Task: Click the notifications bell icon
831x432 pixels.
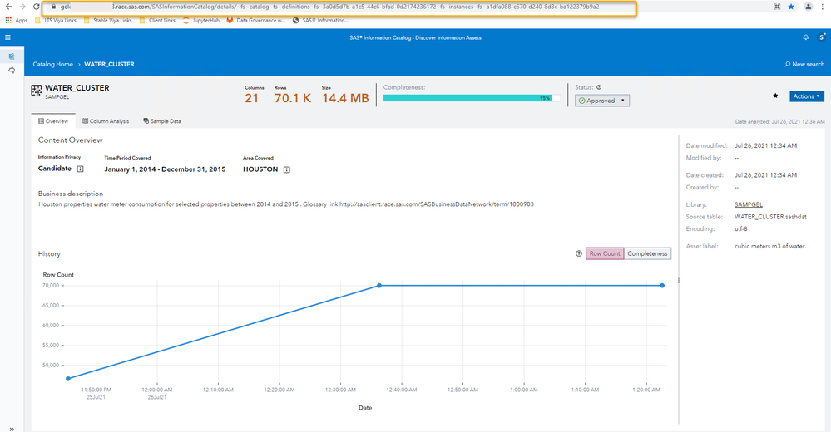Action: click(805, 37)
